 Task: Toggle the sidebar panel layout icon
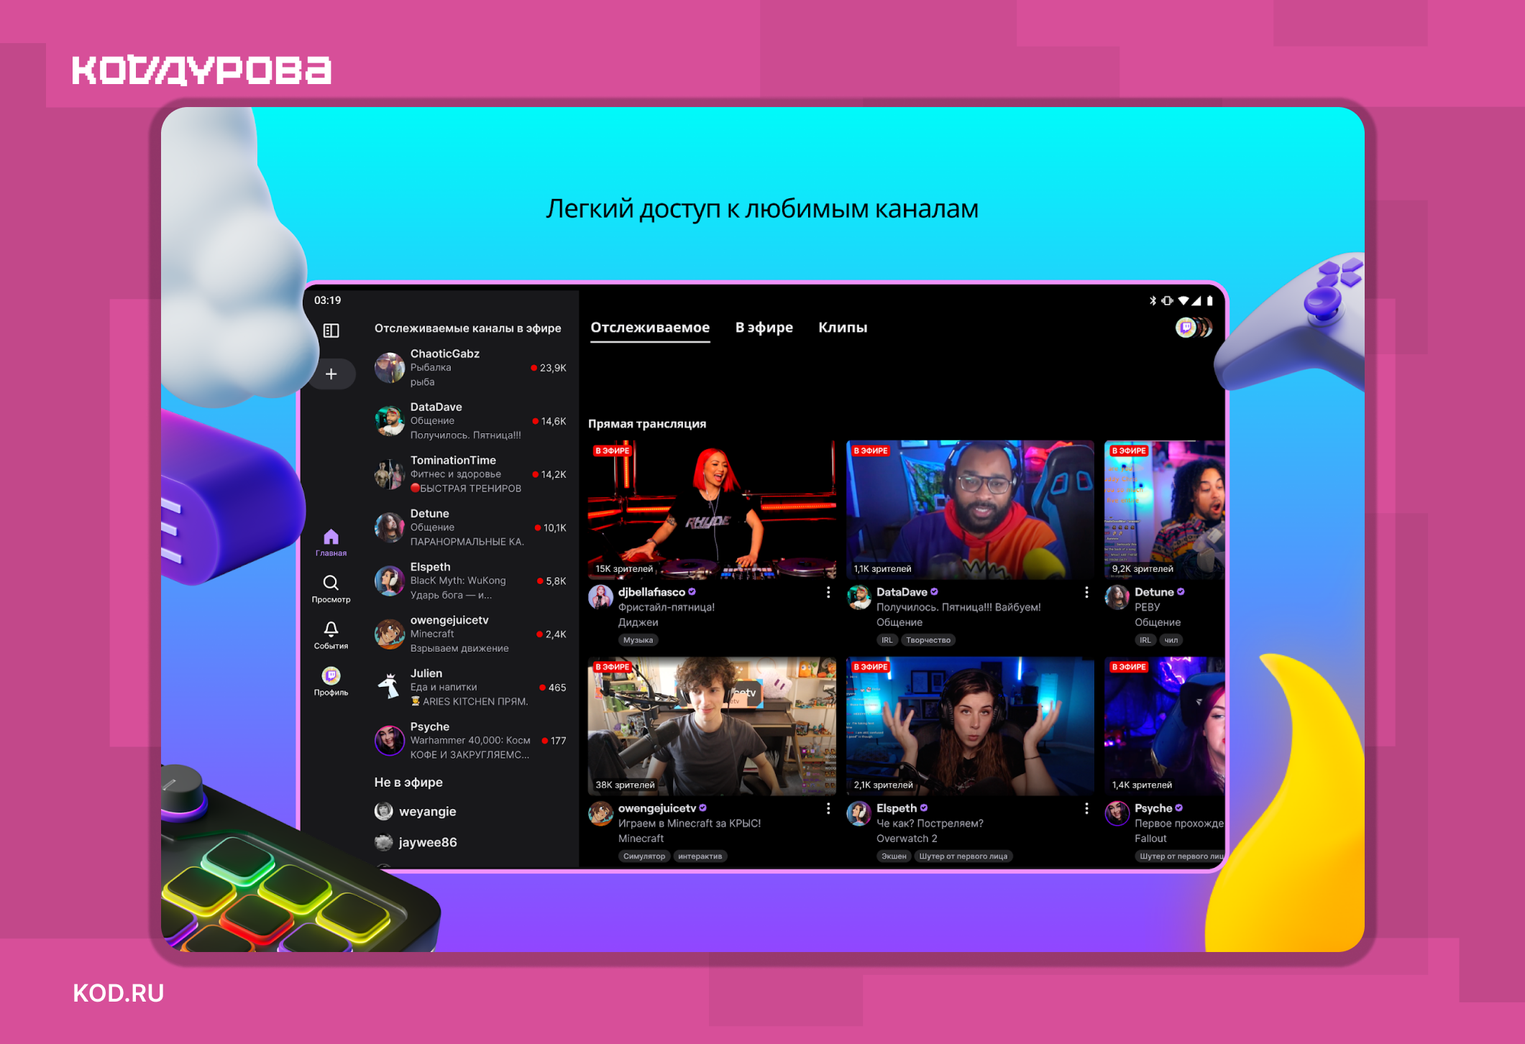coord(331,331)
